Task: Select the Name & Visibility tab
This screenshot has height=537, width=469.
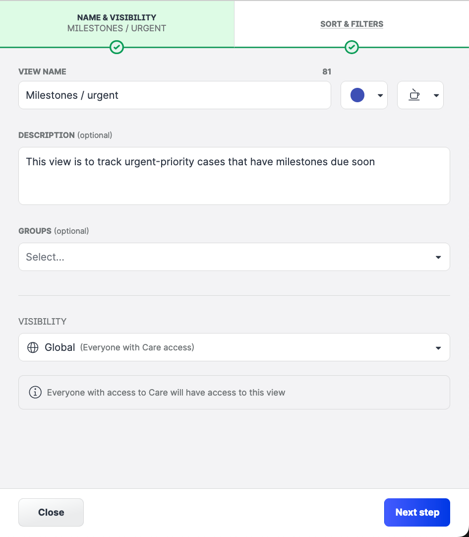Action: [x=117, y=23]
